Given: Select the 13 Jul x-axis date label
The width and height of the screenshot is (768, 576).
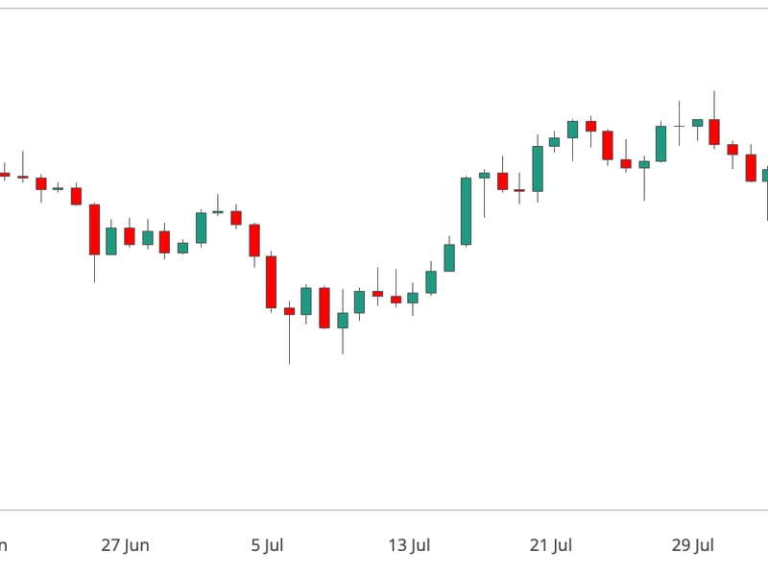Looking at the screenshot, I should (x=409, y=545).
